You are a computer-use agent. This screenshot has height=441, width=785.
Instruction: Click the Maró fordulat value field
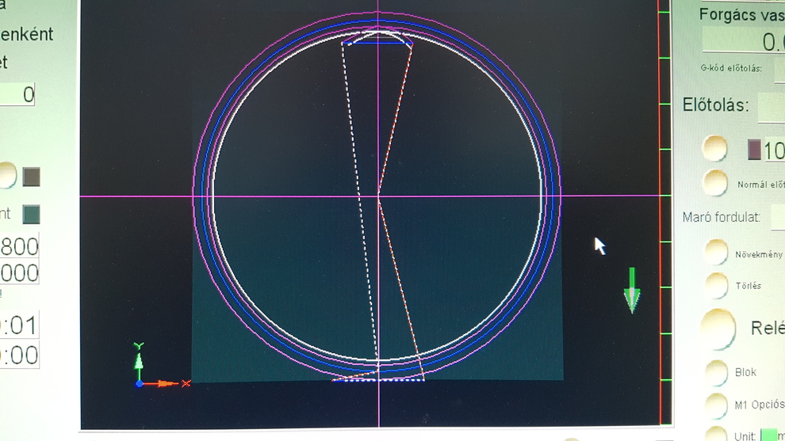777,217
